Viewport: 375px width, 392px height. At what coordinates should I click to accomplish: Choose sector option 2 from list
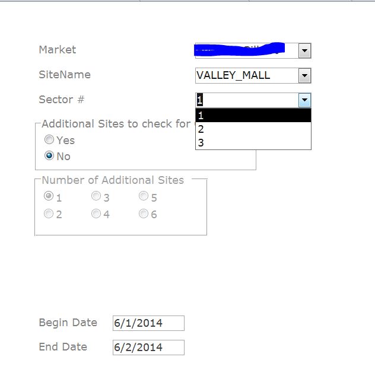click(x=253, y=129)
